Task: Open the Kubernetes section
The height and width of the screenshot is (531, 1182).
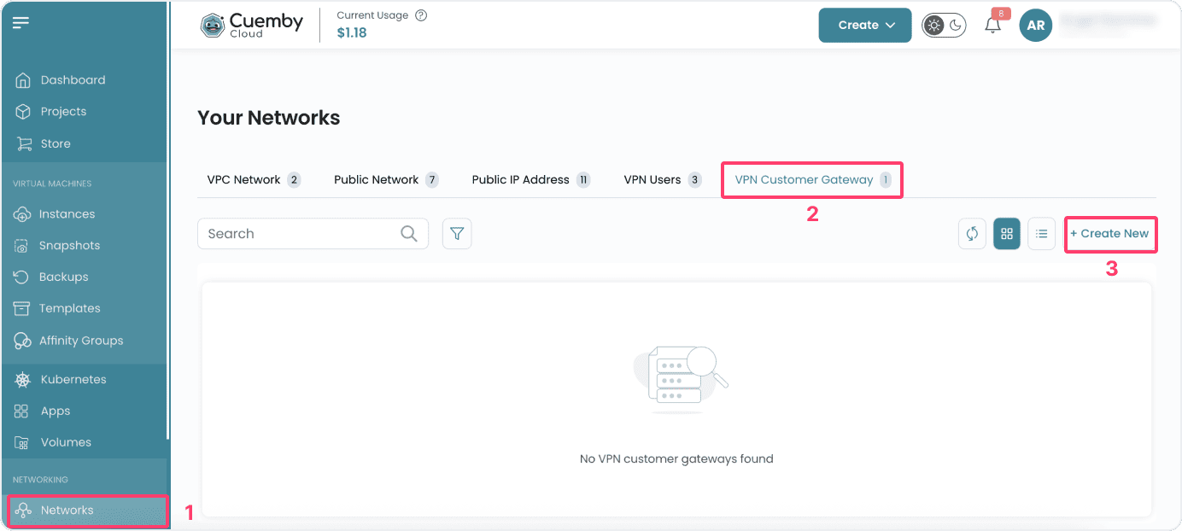Action: pyautogui.click(x=73, y=379)
